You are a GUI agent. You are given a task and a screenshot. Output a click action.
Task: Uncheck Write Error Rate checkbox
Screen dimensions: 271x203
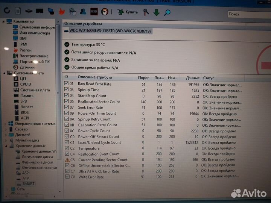(67, 177)
